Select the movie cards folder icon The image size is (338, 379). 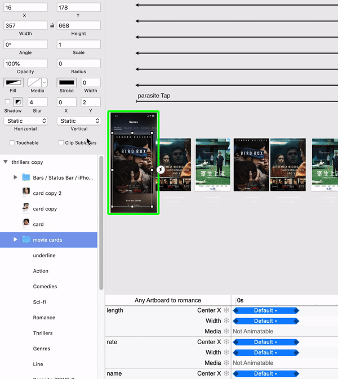click(x=26, y=239)
